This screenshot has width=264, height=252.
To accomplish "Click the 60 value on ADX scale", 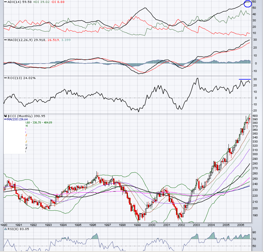I will pos(254,2).
